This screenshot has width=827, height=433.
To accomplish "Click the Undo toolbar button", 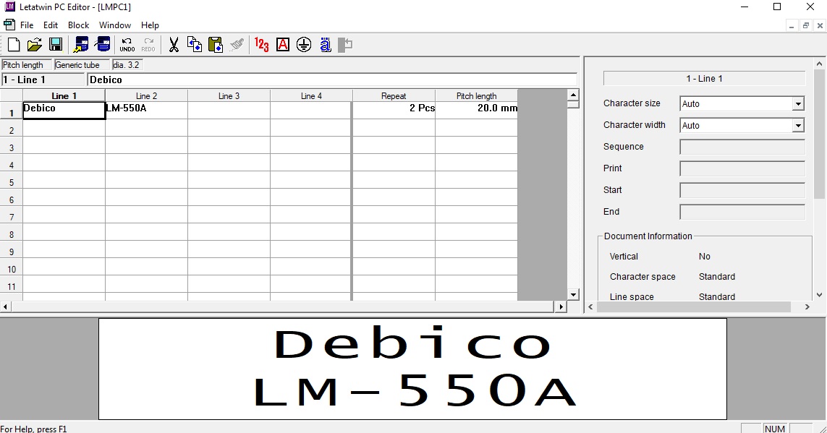I will (127, 45).
